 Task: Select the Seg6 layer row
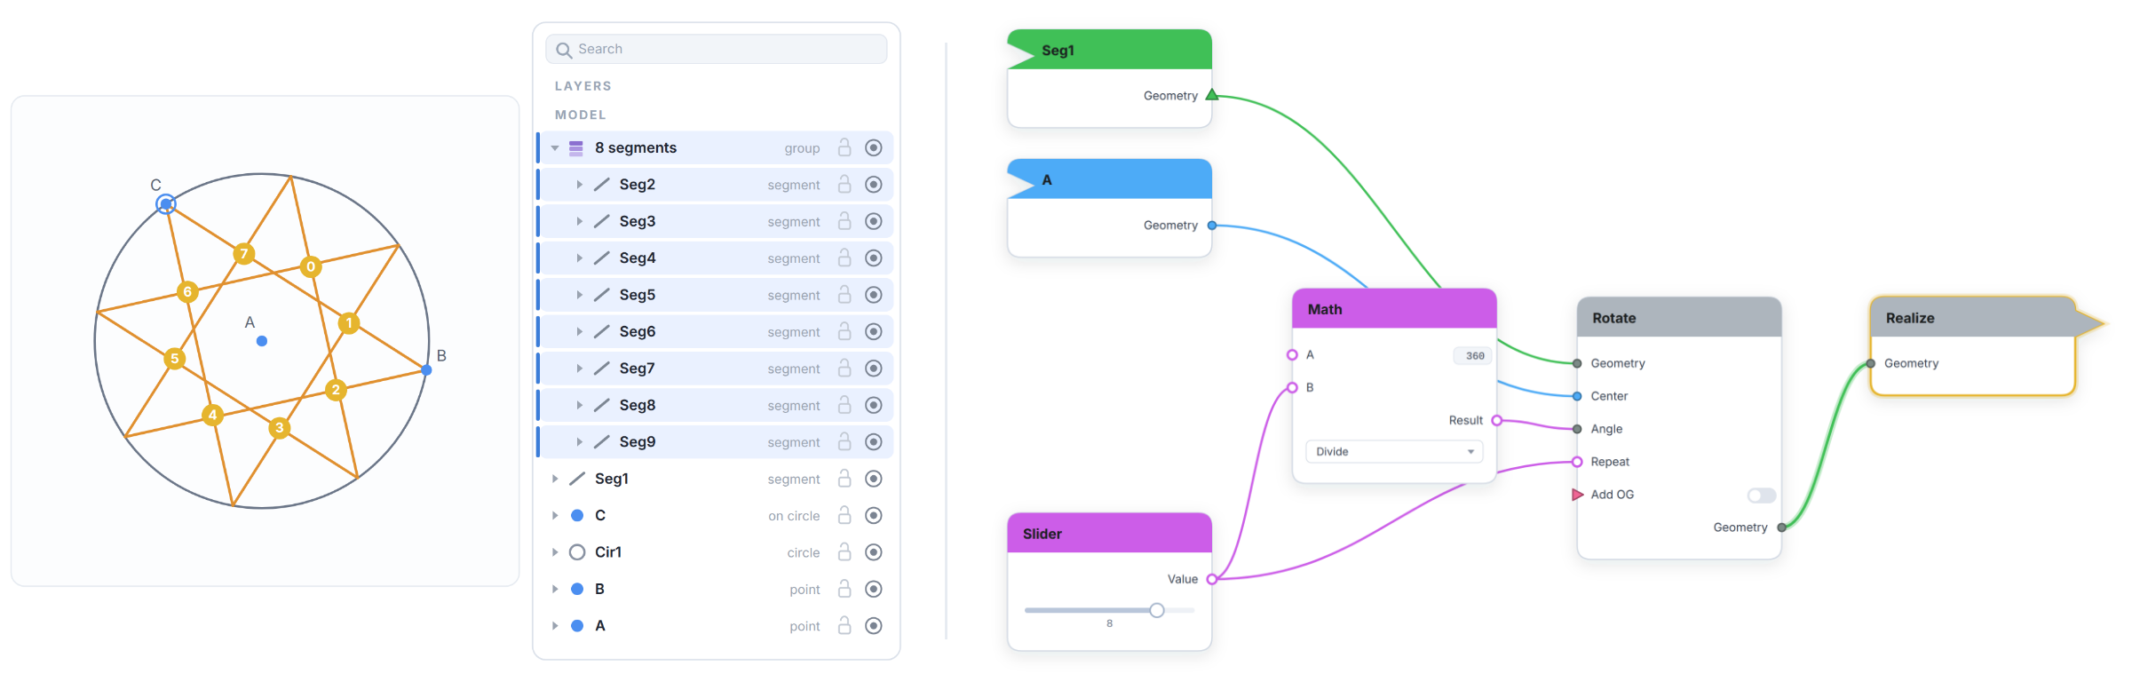[715, 332]
